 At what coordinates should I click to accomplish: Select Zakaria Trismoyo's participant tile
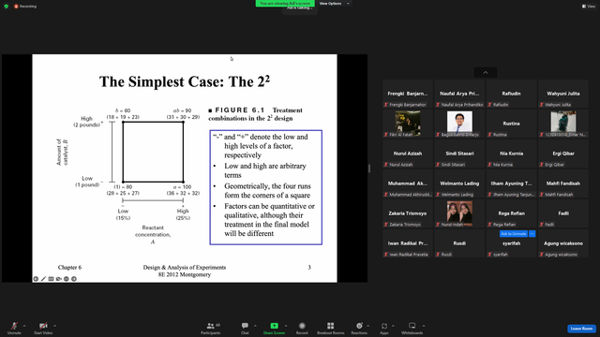click(408, 214)
